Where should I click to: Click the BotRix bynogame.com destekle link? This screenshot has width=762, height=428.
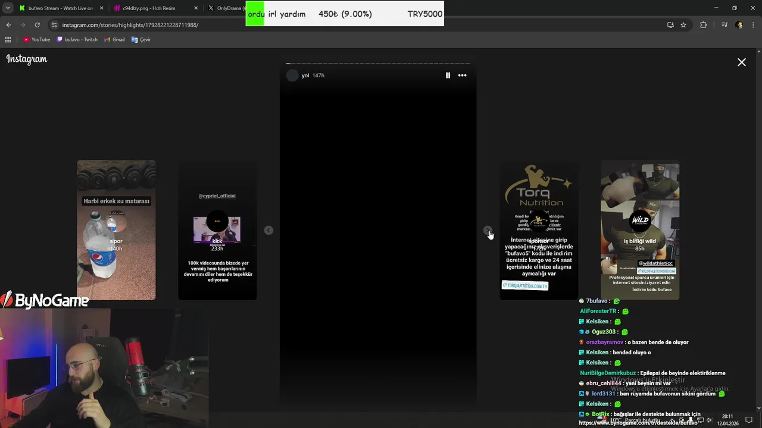[638, 423]
